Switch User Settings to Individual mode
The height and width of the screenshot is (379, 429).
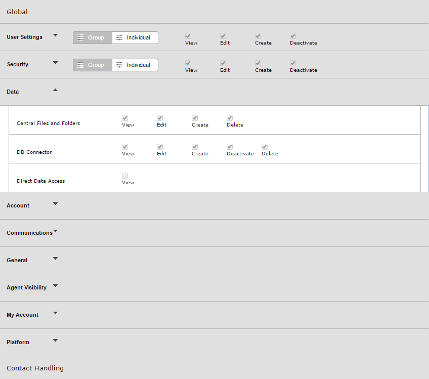(135, 37)
